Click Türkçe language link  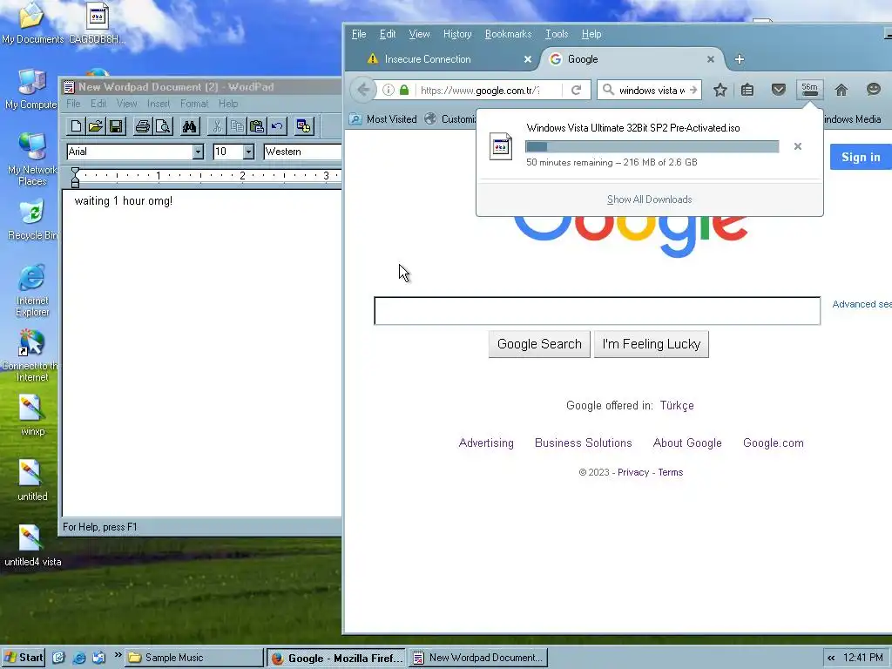[x=676, y=406]
